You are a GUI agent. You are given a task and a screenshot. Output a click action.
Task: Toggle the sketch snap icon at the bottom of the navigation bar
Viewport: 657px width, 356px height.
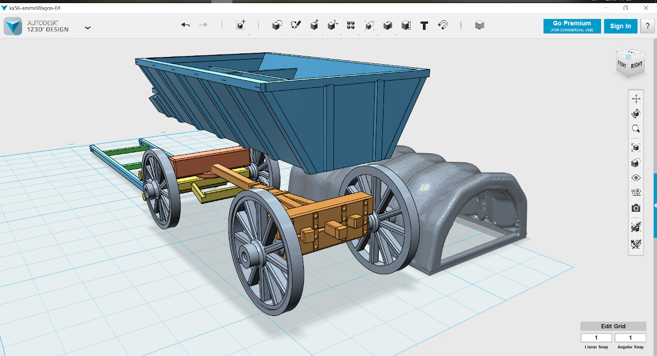click(x=636, y=243)
